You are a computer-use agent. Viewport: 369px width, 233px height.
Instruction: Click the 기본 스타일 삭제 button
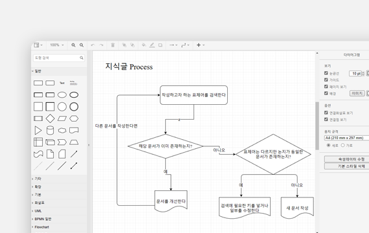point(346,166)
